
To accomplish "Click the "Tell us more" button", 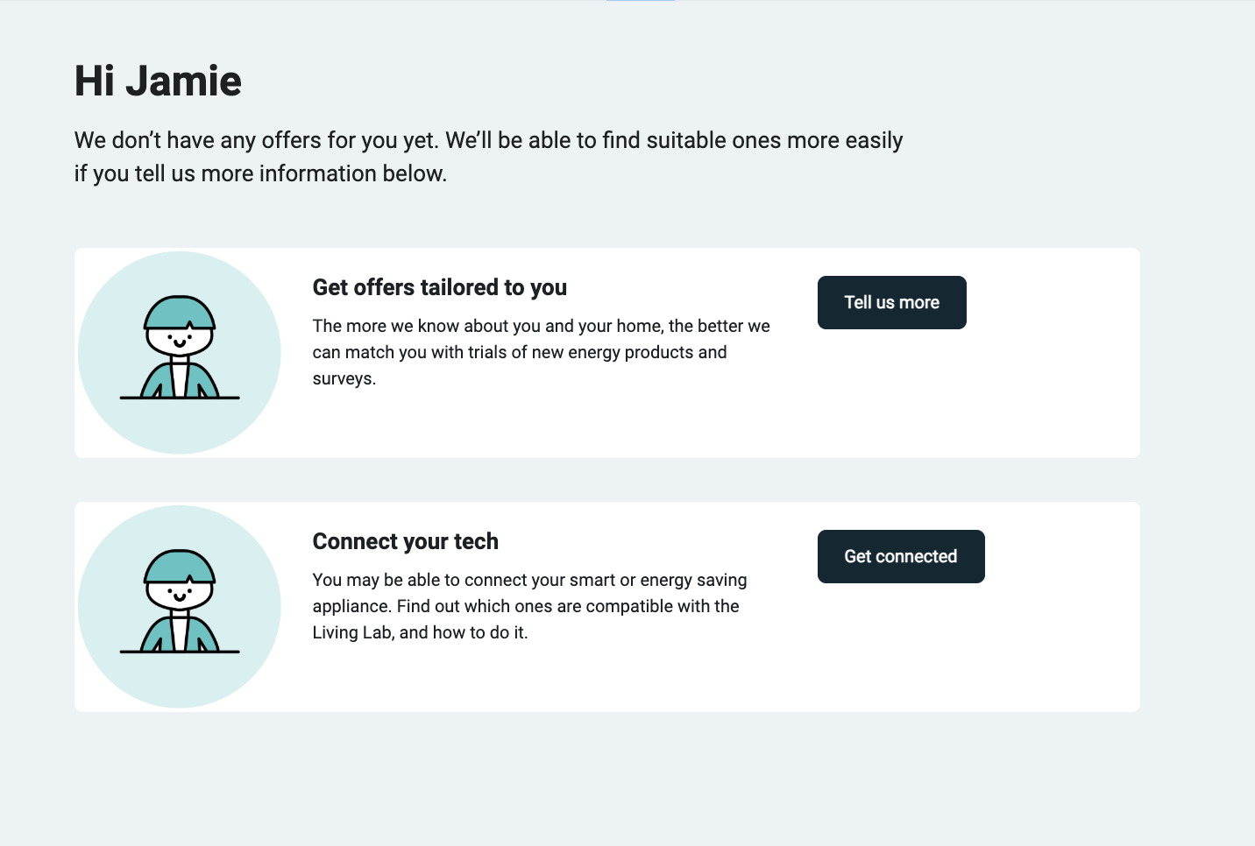I will coord(891,303).
